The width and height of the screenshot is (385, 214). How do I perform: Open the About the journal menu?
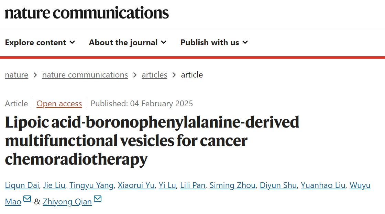[x=128, y=43]
